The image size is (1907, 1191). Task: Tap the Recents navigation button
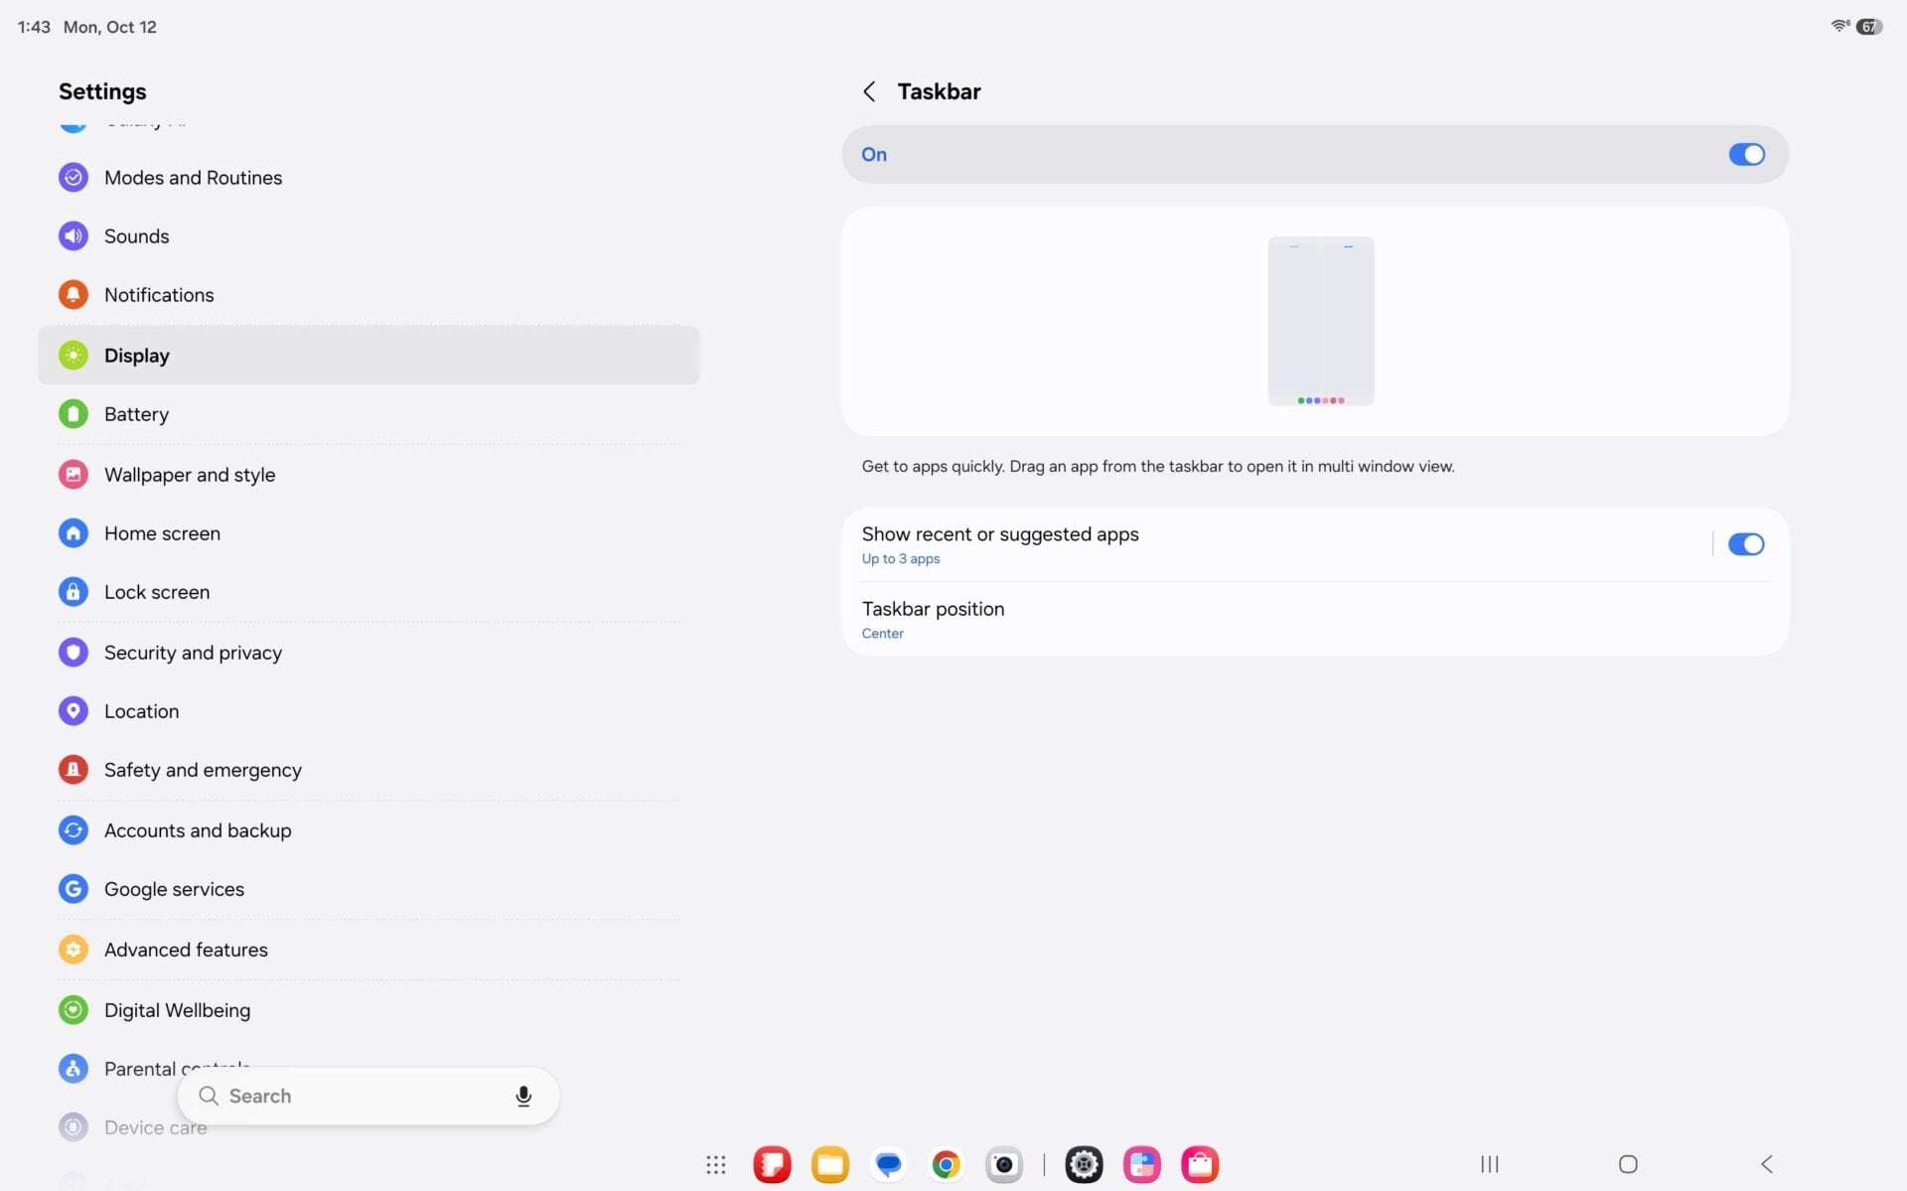1490,1164
